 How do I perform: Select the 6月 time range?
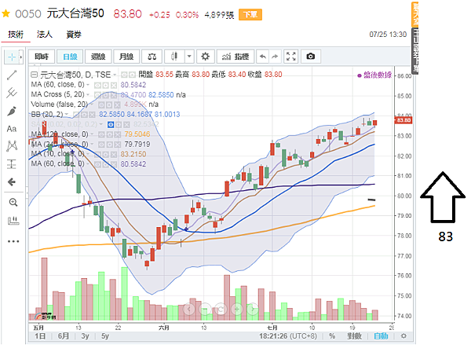tap(64, 336)
